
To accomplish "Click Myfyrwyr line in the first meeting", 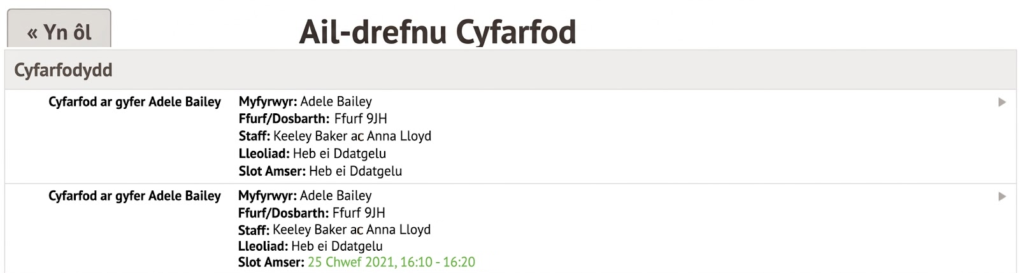I will coord(305,102).
